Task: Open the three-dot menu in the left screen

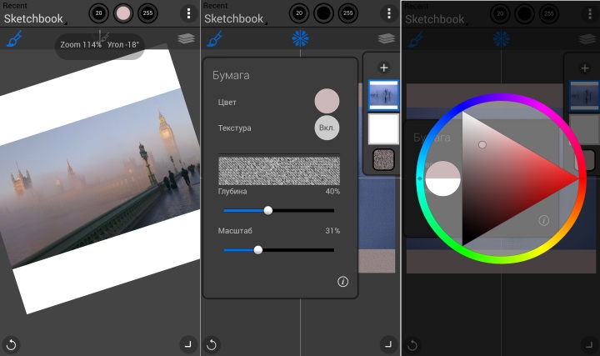Action: [188, 13]
